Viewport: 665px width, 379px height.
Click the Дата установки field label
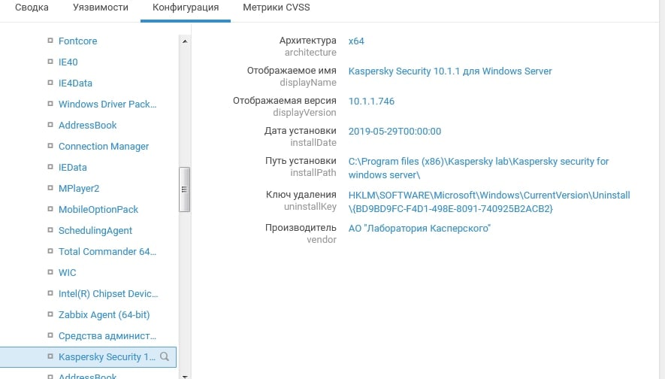[x=301, y=131]
